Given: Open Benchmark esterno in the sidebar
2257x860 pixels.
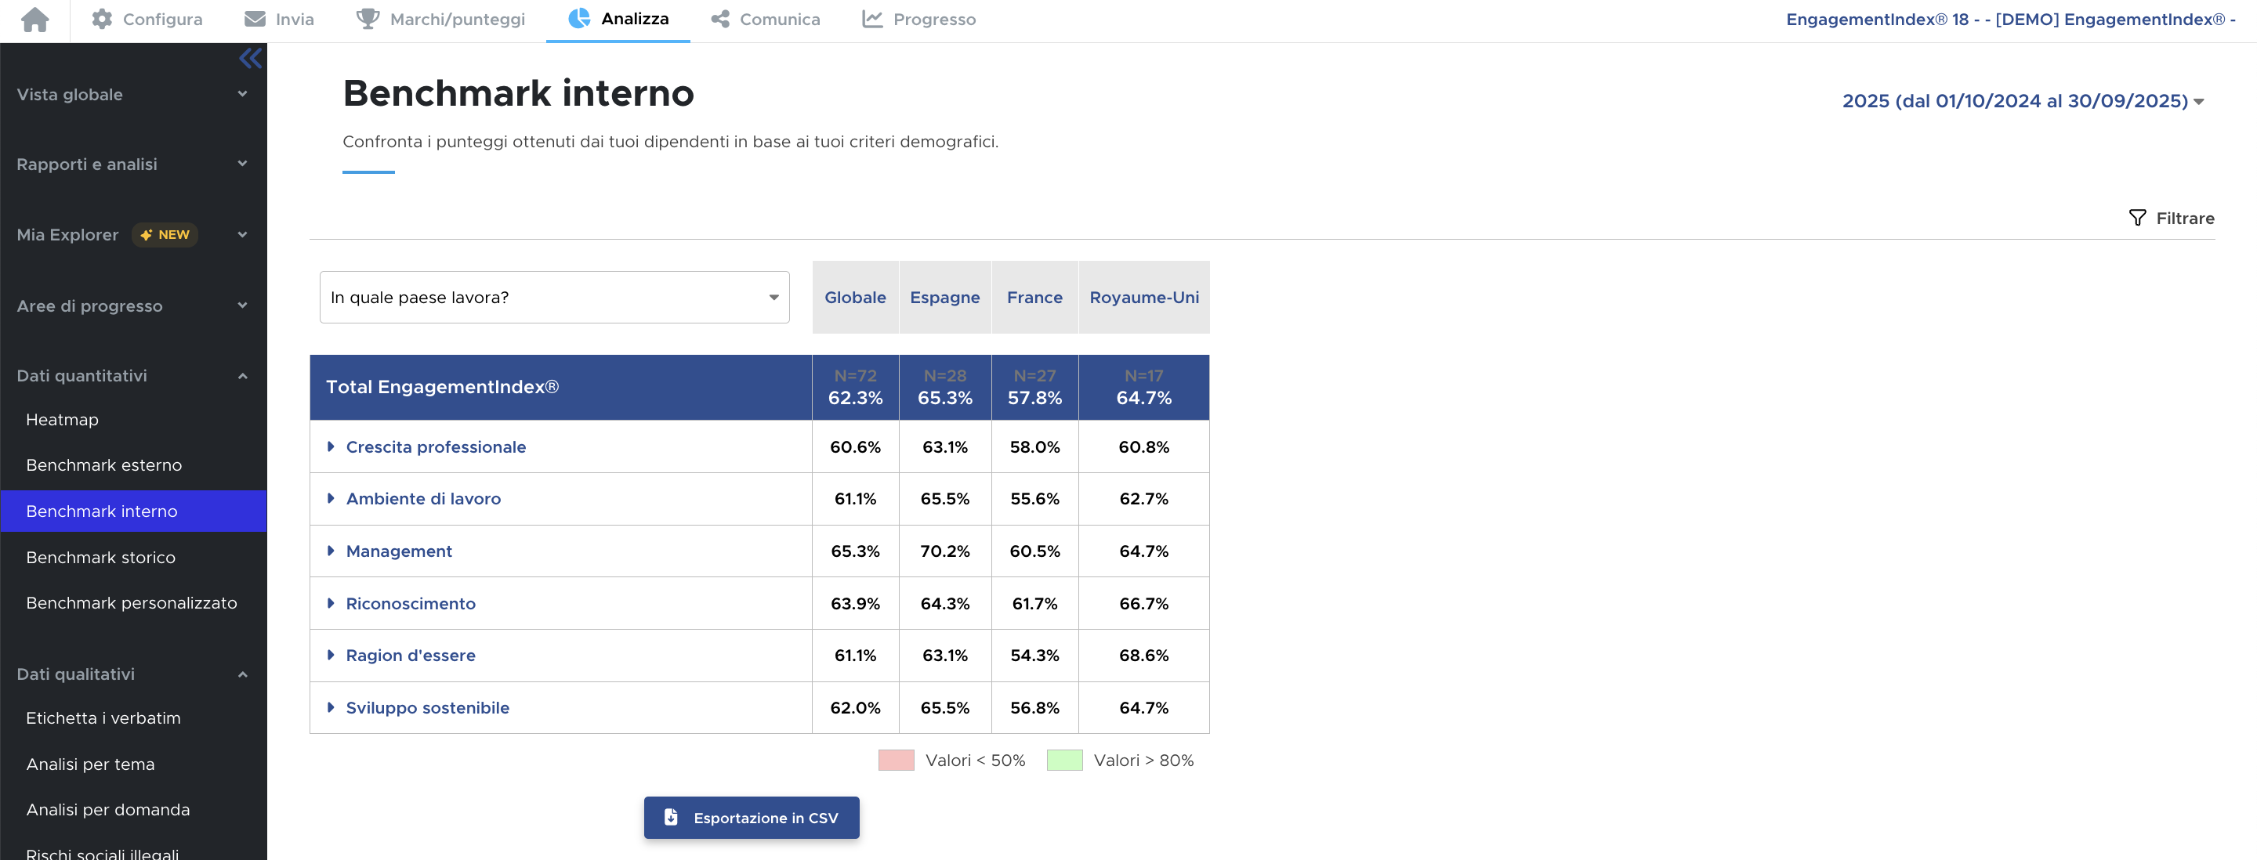Looking at the screenshot, I should [x=104, y=465].
